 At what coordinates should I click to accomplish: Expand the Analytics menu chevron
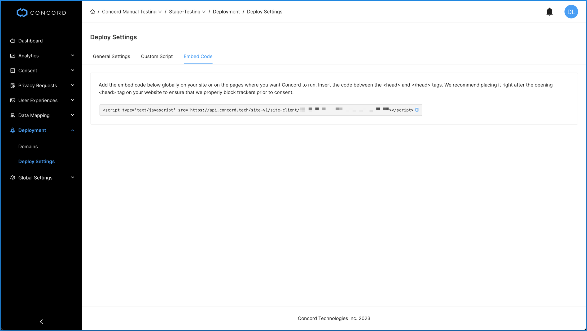tap(73, 55)
